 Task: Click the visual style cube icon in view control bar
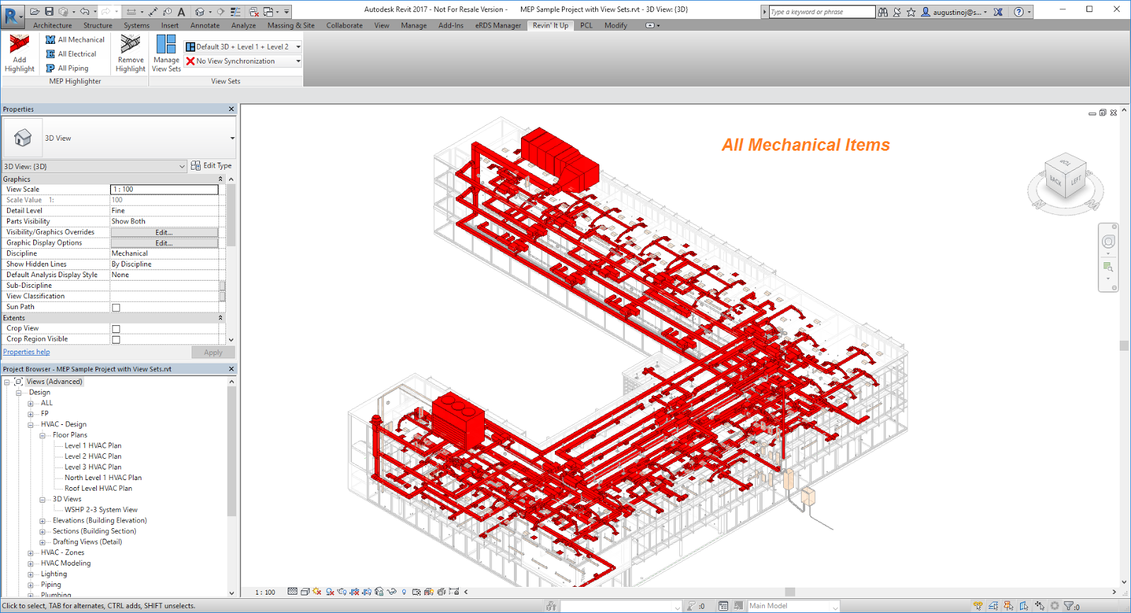pos(305,592)
